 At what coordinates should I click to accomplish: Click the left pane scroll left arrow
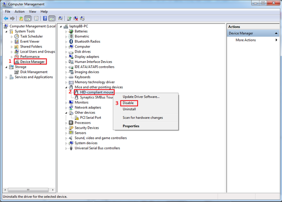coord(5,190)
